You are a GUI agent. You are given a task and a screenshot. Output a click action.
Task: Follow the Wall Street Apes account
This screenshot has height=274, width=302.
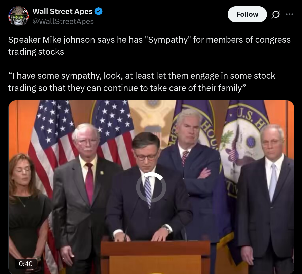(247, 14)
